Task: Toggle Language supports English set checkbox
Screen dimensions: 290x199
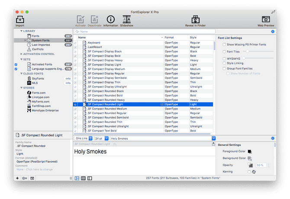Action: 16,69
